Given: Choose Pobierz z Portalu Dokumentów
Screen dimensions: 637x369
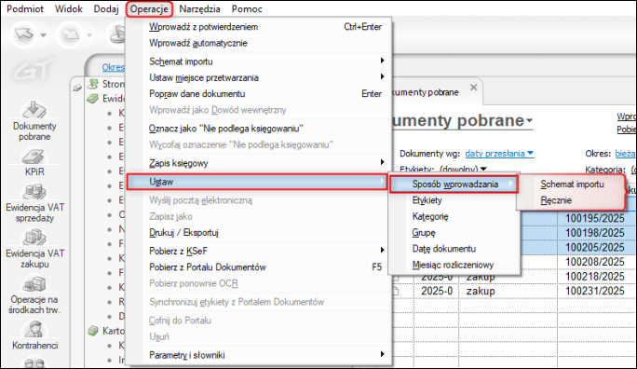Looking at the screenshot, I should [x=259, y=267].
